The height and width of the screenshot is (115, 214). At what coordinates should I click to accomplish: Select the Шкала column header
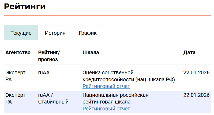click(91, 52)
